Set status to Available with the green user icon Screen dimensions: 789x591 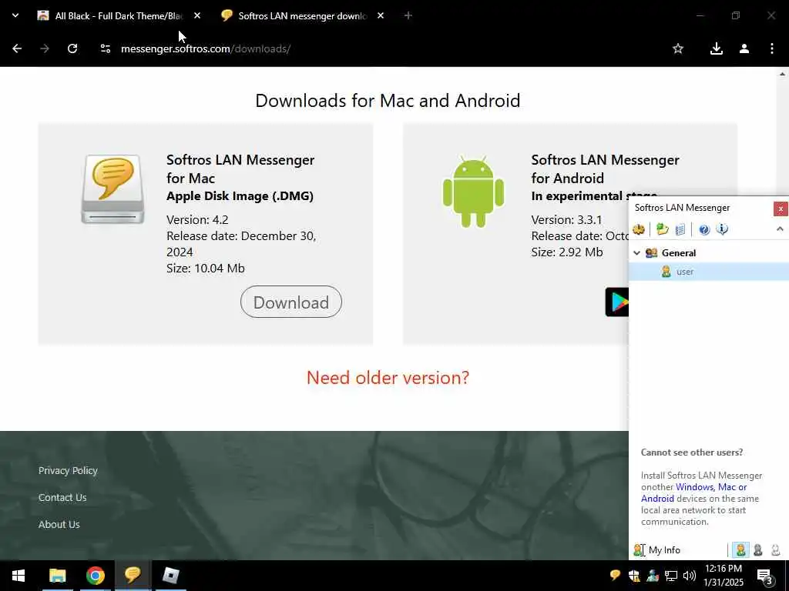click(740, 549)
